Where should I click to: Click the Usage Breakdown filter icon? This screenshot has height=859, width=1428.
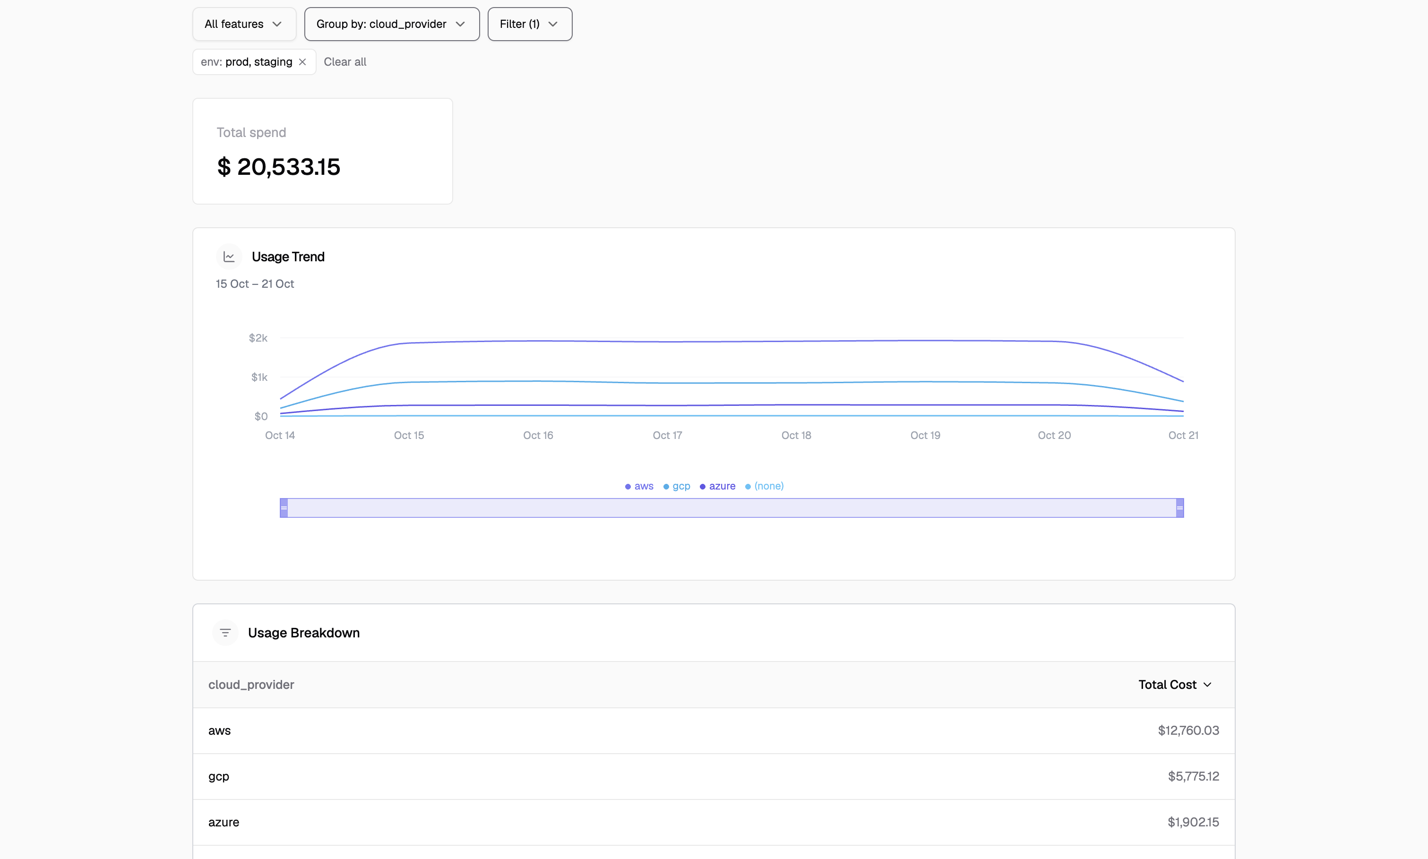[x=225, y=633]
